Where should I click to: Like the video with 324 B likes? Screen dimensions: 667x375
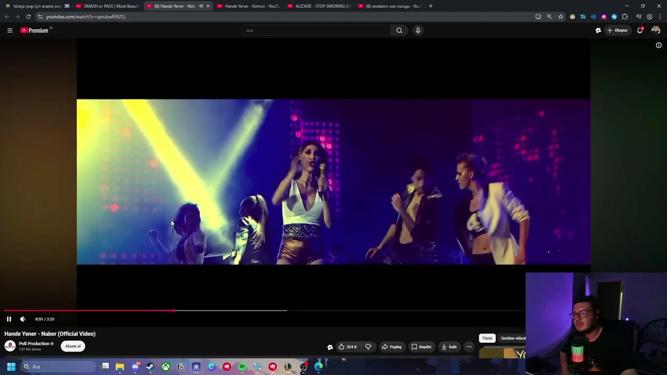tap(348, 347)
